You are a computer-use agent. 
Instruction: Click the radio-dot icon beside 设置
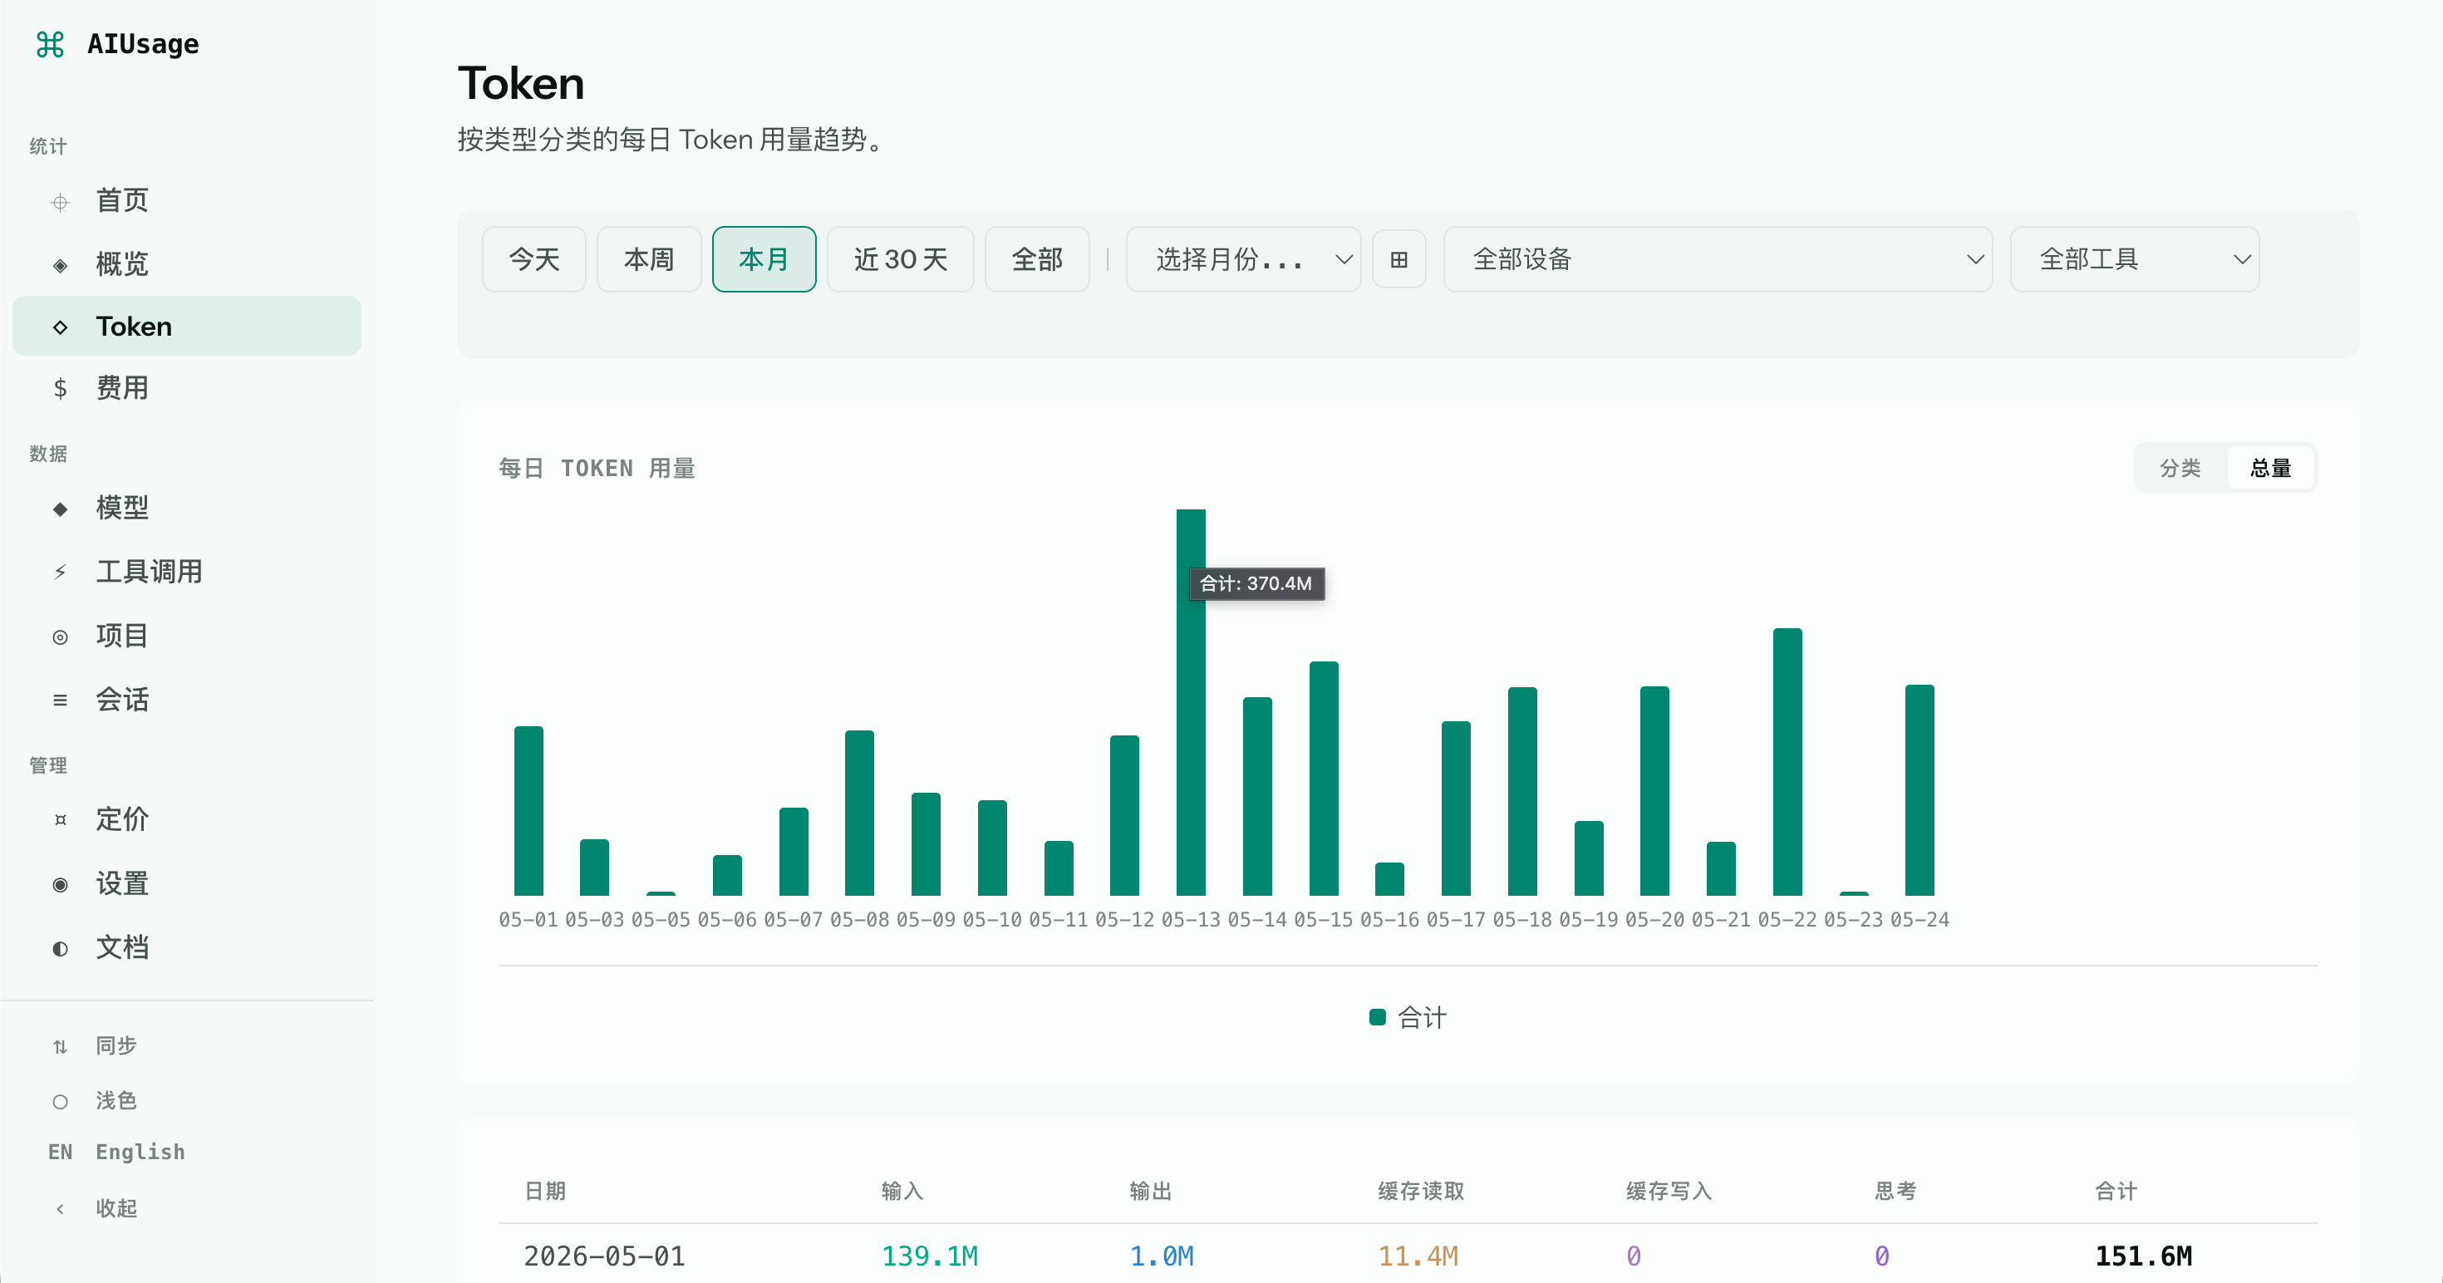[x=60, y=885]
